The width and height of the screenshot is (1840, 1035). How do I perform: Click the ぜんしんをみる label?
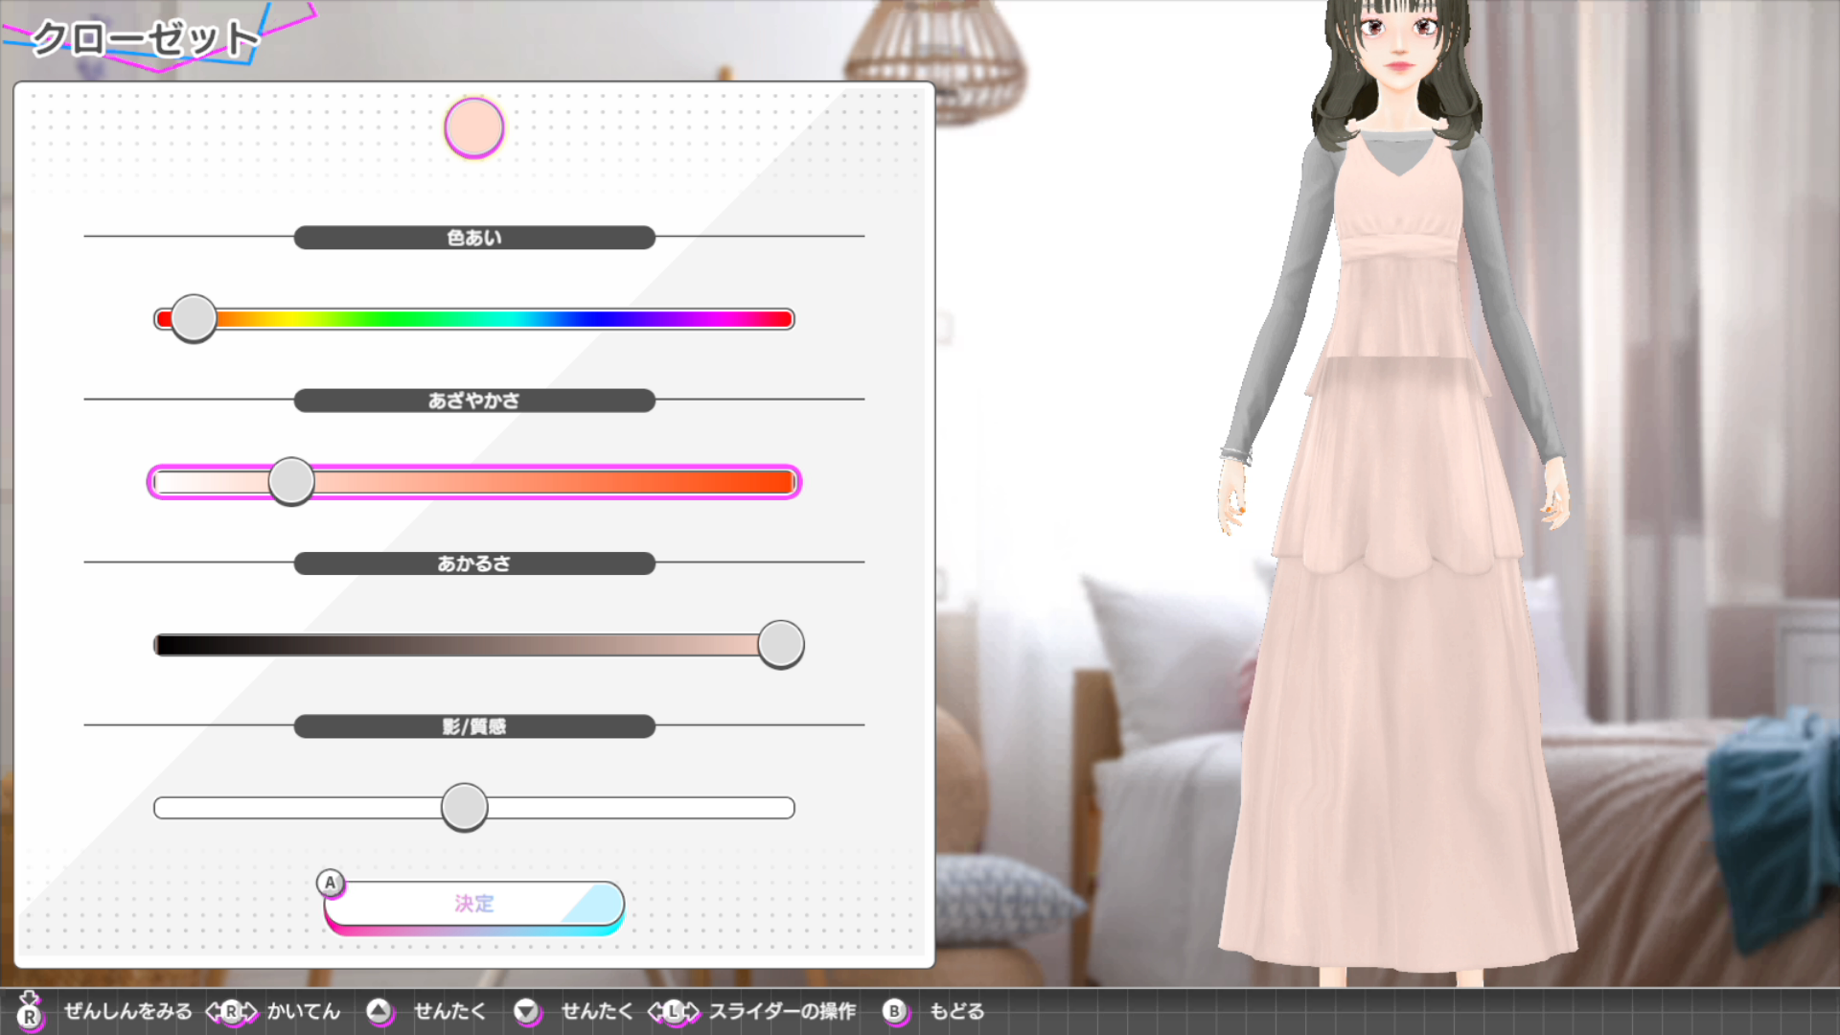[x=127, y=1011]
